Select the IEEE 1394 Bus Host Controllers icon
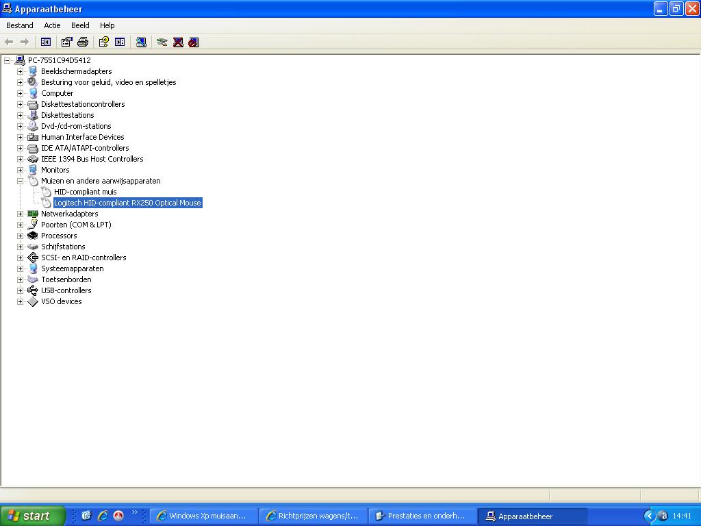Screen dimensions: 701x526 [x=33, y=159]
